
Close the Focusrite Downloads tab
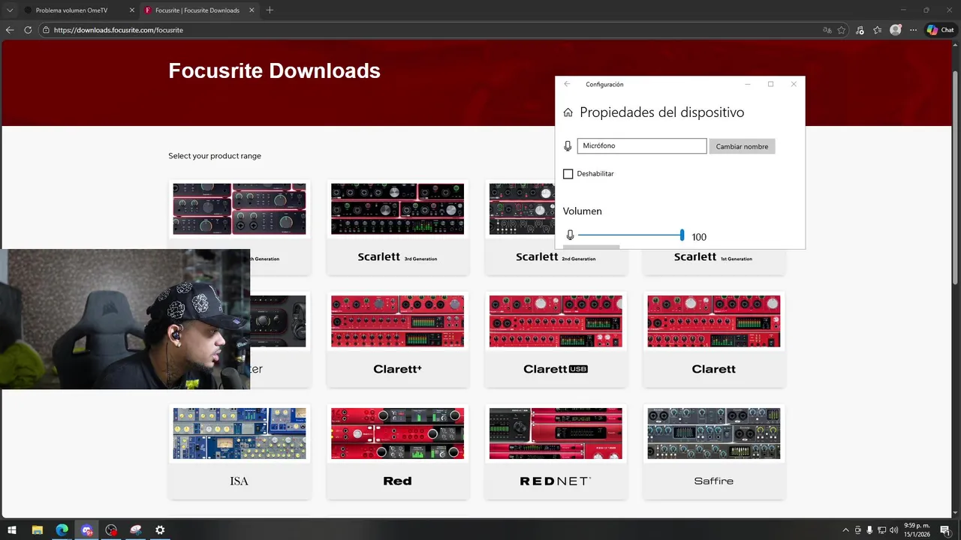pyautogui.click(x=252, y=10)
